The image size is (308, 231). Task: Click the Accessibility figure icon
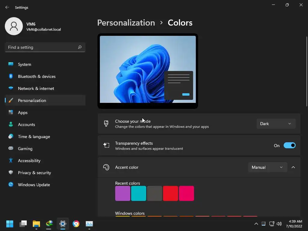point(11,161)
